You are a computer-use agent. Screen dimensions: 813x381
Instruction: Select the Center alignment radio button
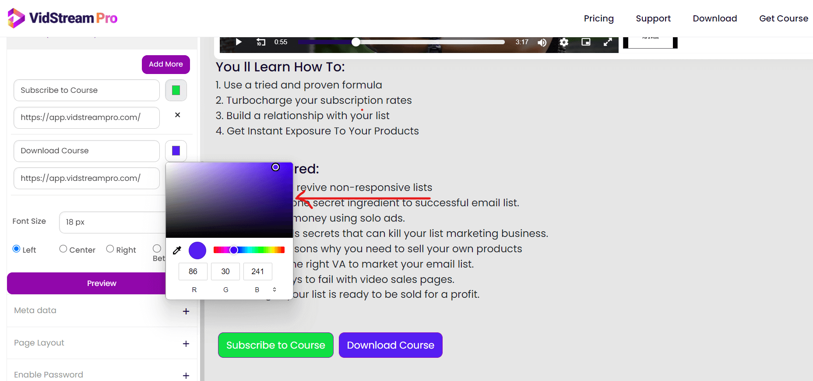tap(63, 249)
